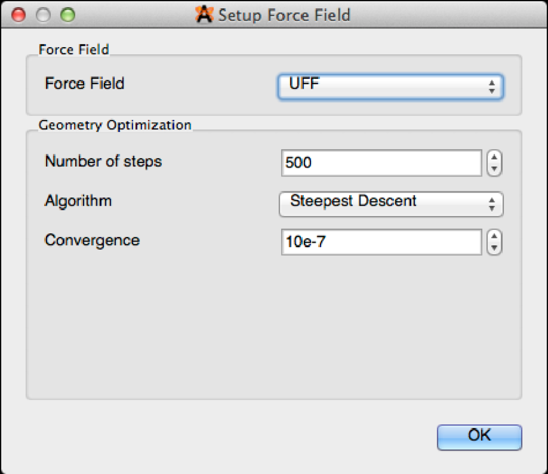Focus the Convergence 10e-7 text field

click(381, 242)
